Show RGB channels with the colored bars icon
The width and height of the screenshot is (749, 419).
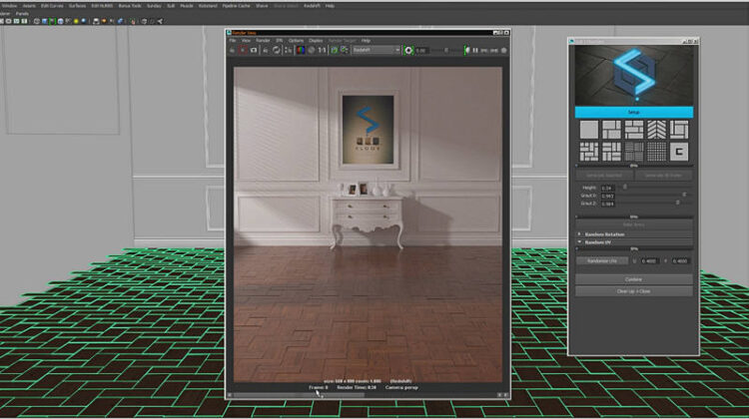click(301, 50)
